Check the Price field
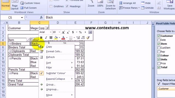 pos(159,63)
